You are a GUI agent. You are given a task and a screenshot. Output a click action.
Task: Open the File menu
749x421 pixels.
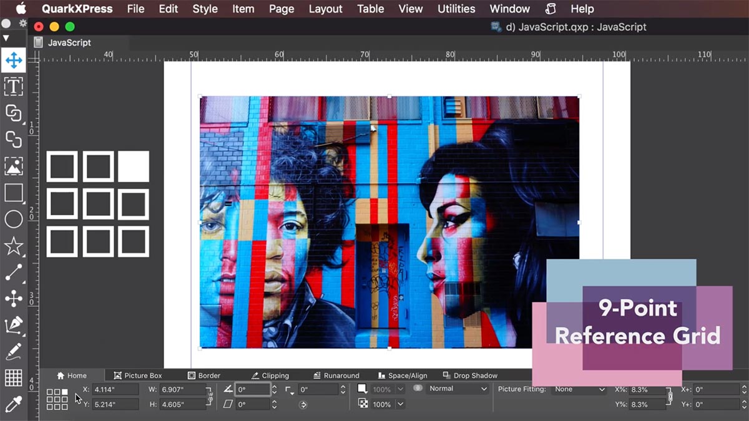[x=135, y=9]
